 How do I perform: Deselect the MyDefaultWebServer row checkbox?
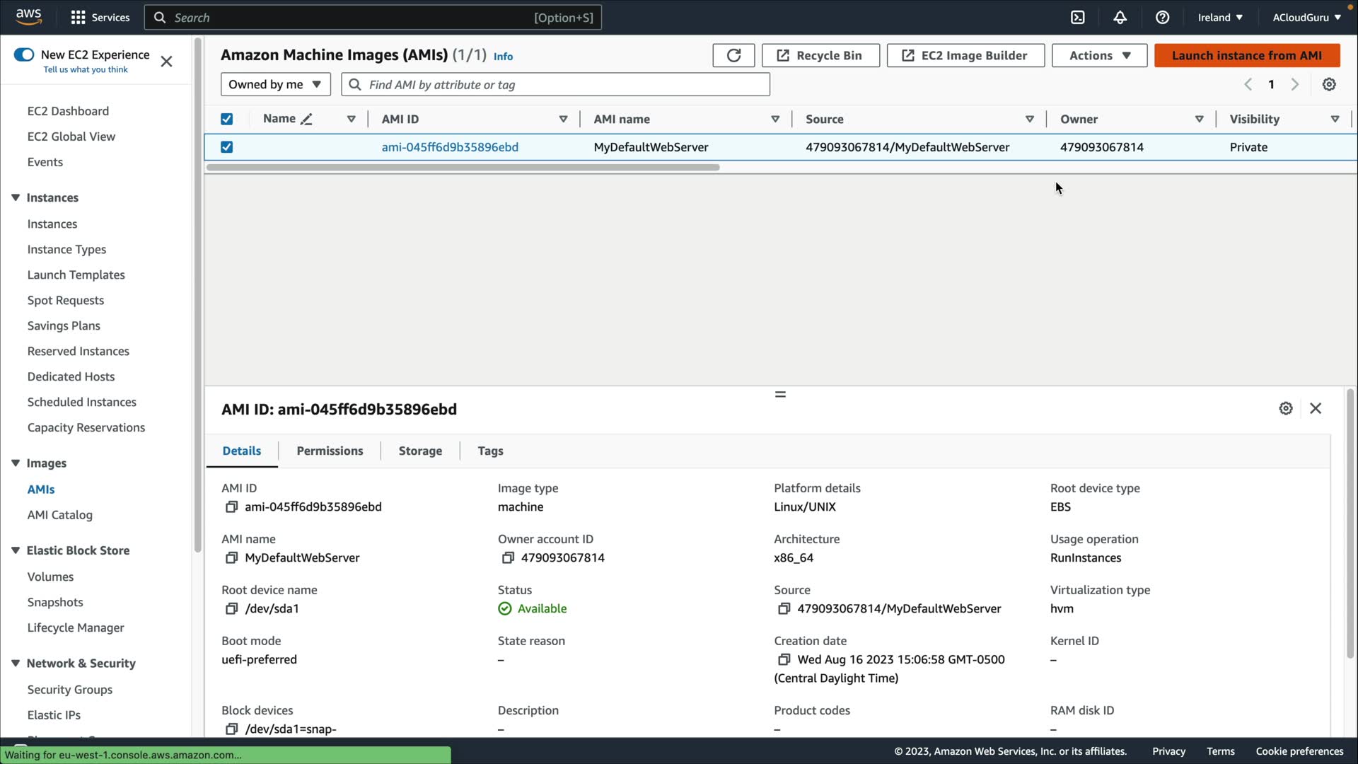click(x=226, y=147)
